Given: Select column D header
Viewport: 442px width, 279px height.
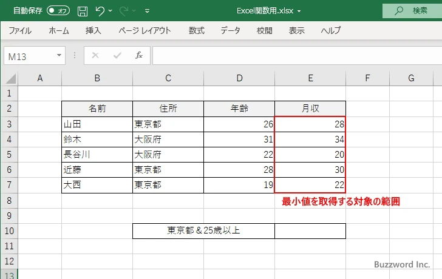Looking at the screenshot, I should point(239,78).
